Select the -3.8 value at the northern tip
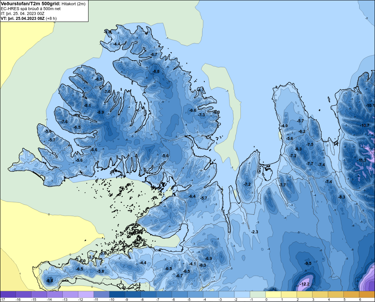Screen dimensions: 375x302 click(108, 32)
